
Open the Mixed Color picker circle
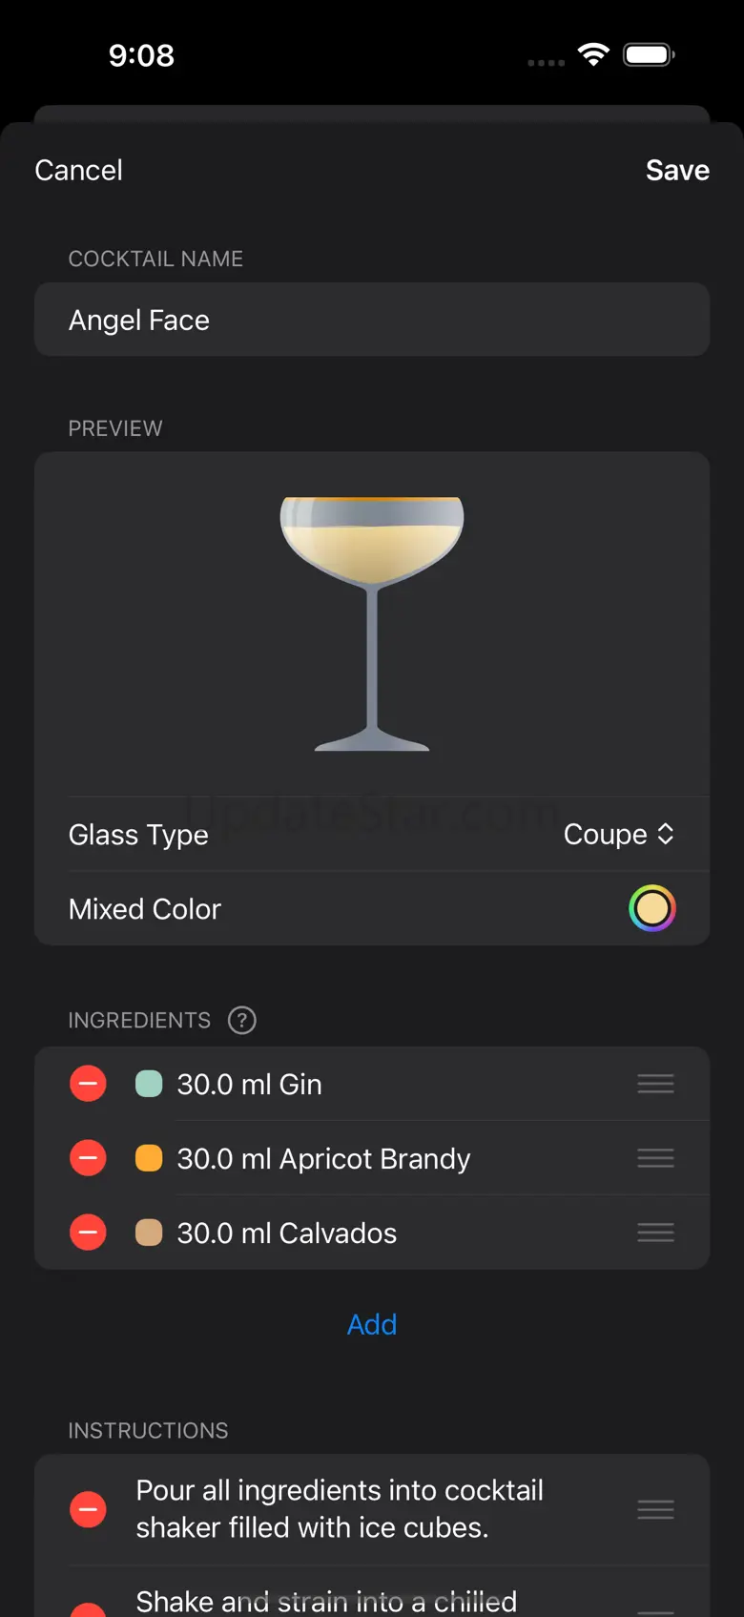pos(652,908)
